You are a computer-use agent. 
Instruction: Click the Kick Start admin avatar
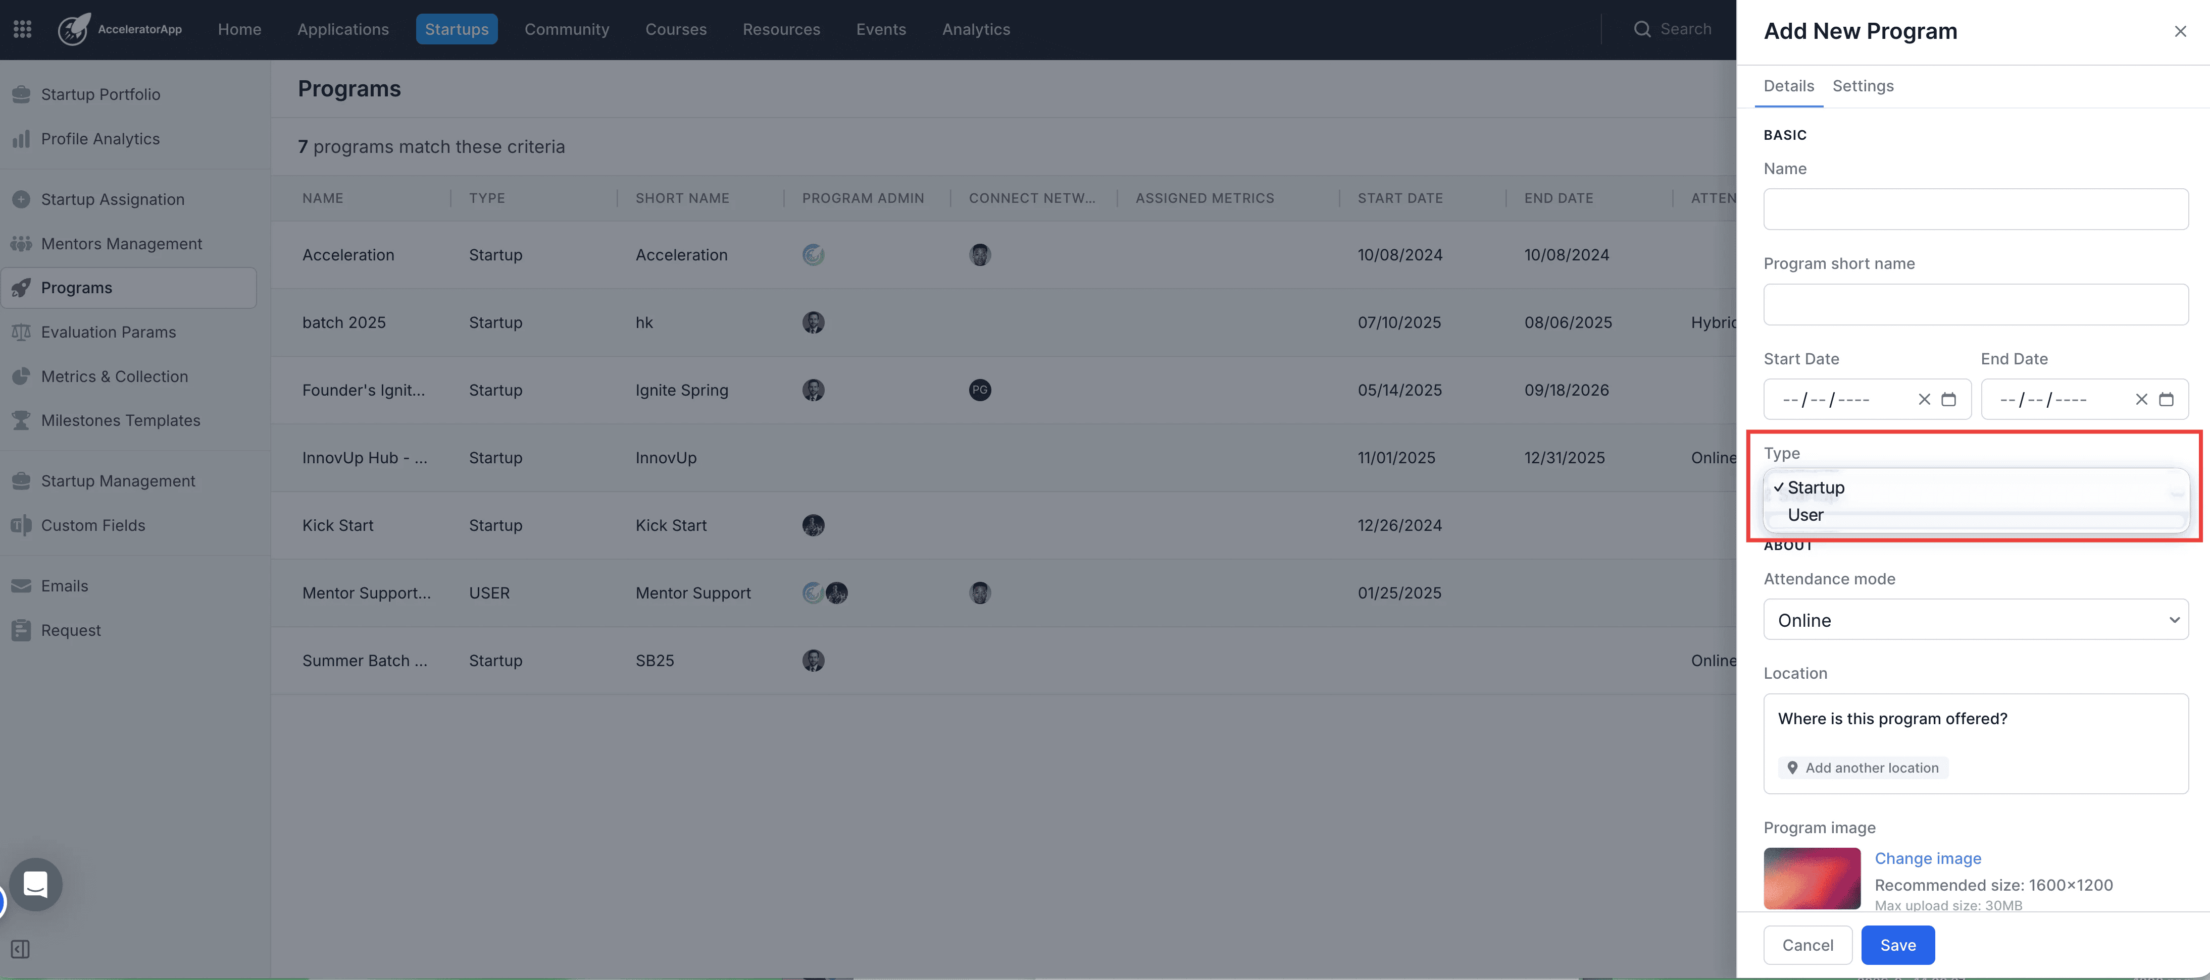tap(813, 526)
